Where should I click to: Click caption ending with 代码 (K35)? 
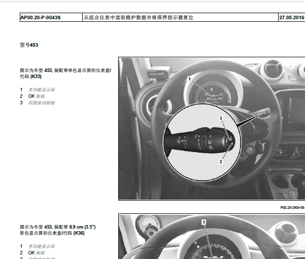[x=65, y=73]
